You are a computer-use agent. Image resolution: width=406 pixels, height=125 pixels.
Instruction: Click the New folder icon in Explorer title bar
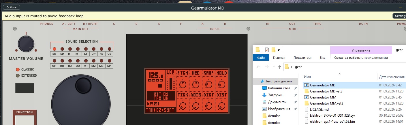click(x=273, y=50)
